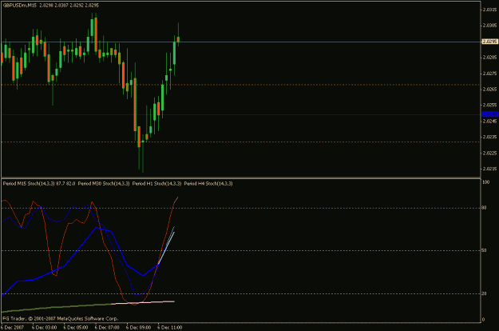Click the GBPUSDm,M15 chart title text

point(20,6)
